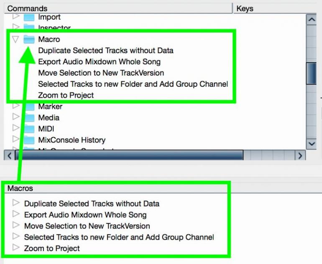
Task: Click the MixConsole History folder icon
Action: click(x=29, y=140)
